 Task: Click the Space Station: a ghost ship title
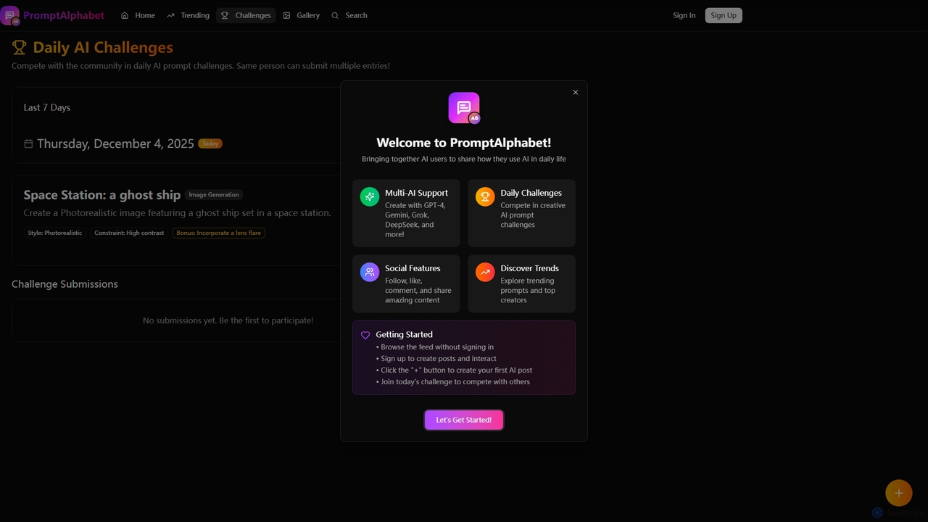click(x=102, y=195)
